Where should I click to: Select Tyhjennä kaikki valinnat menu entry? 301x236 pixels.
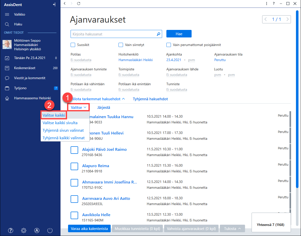pyautogui.click(x=64, y=138)
